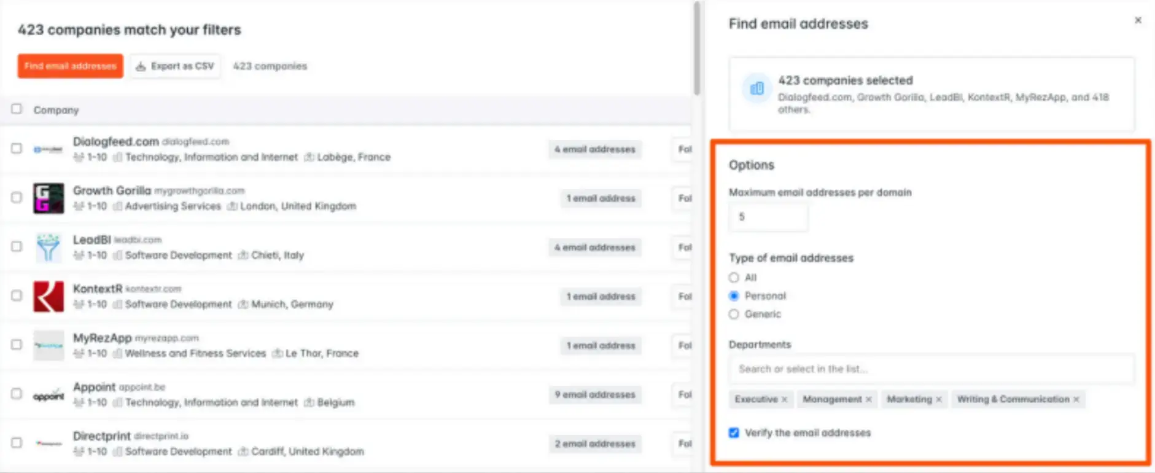Close the Find email addresses panel
This screenshot has width=1155, height=473.
pos(1138,20)
